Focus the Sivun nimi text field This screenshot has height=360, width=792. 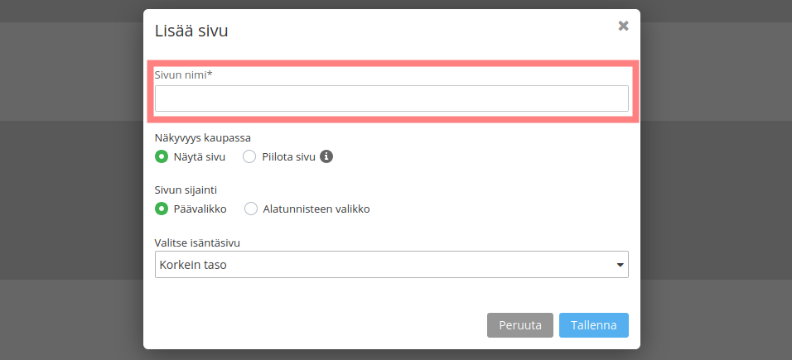pyautogui.click(x=392, y=98)
